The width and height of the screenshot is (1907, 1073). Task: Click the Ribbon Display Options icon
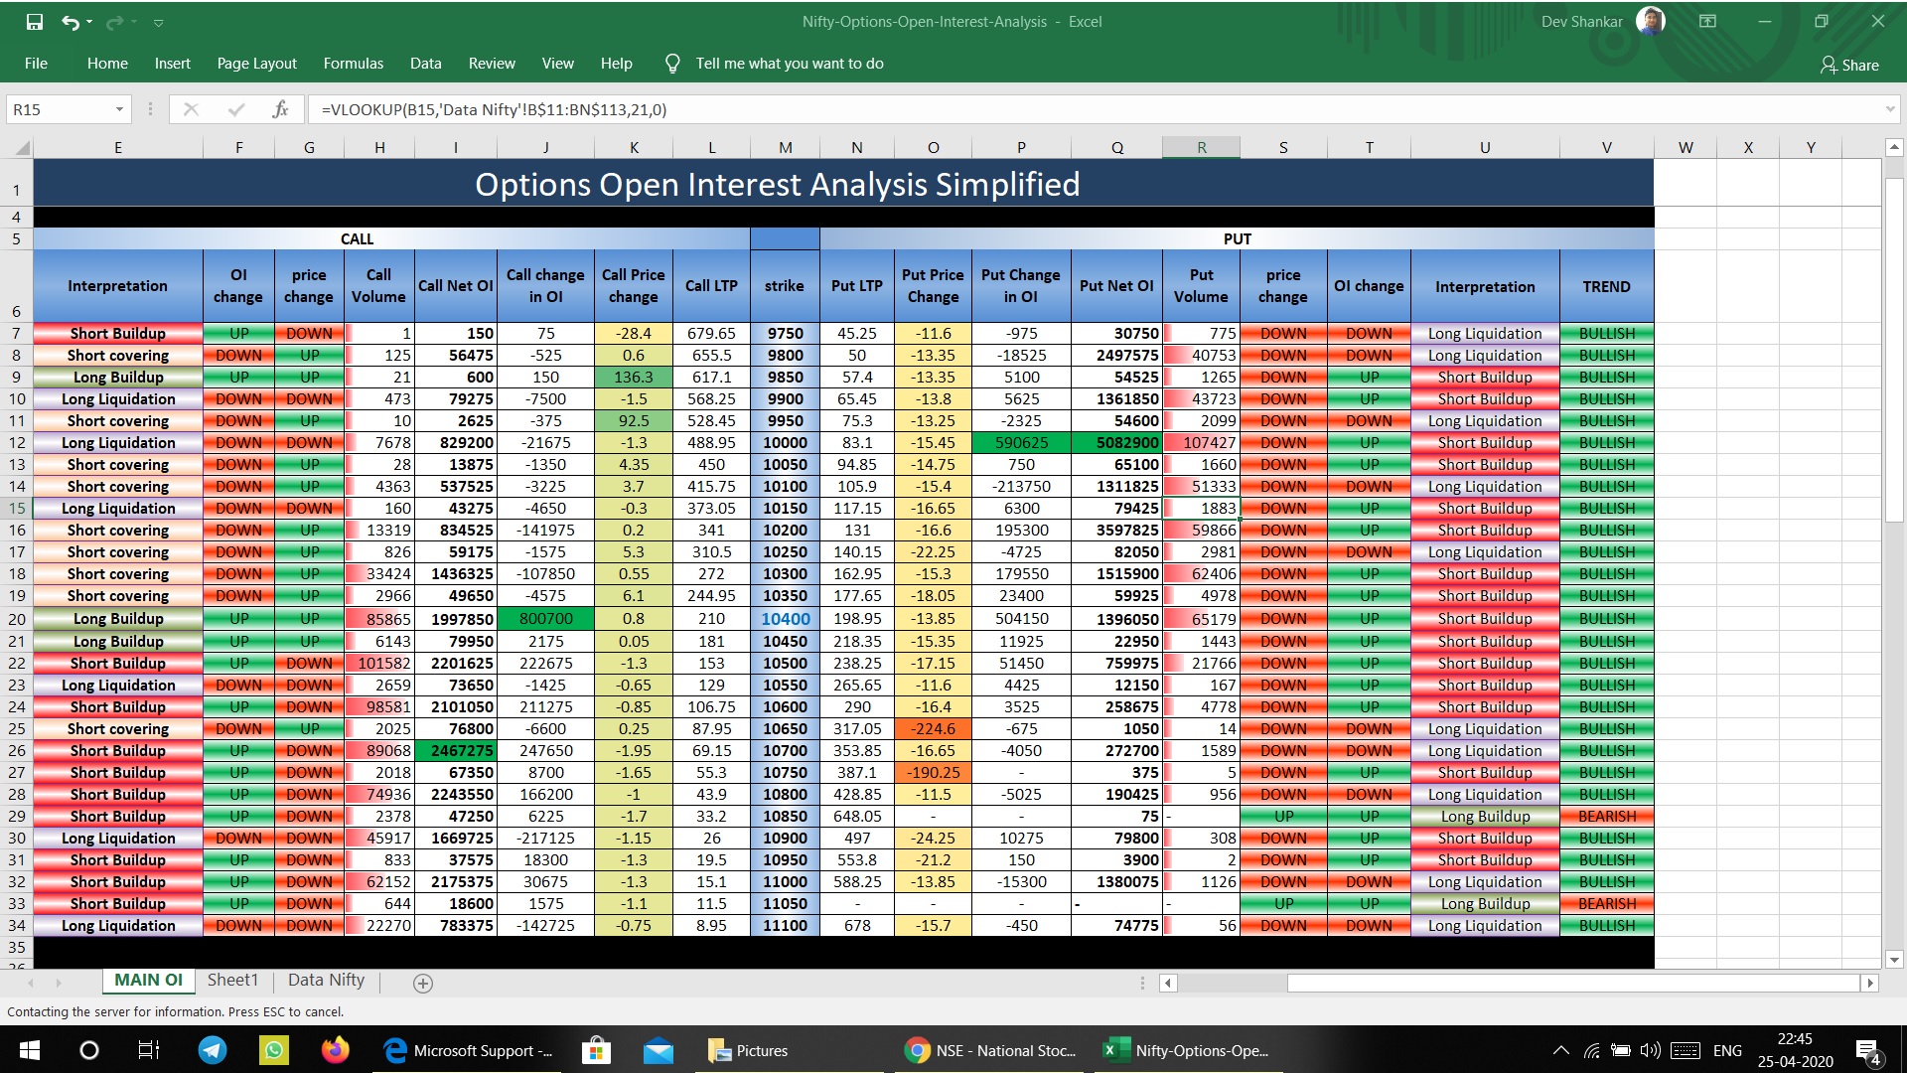click(1707, 22)
